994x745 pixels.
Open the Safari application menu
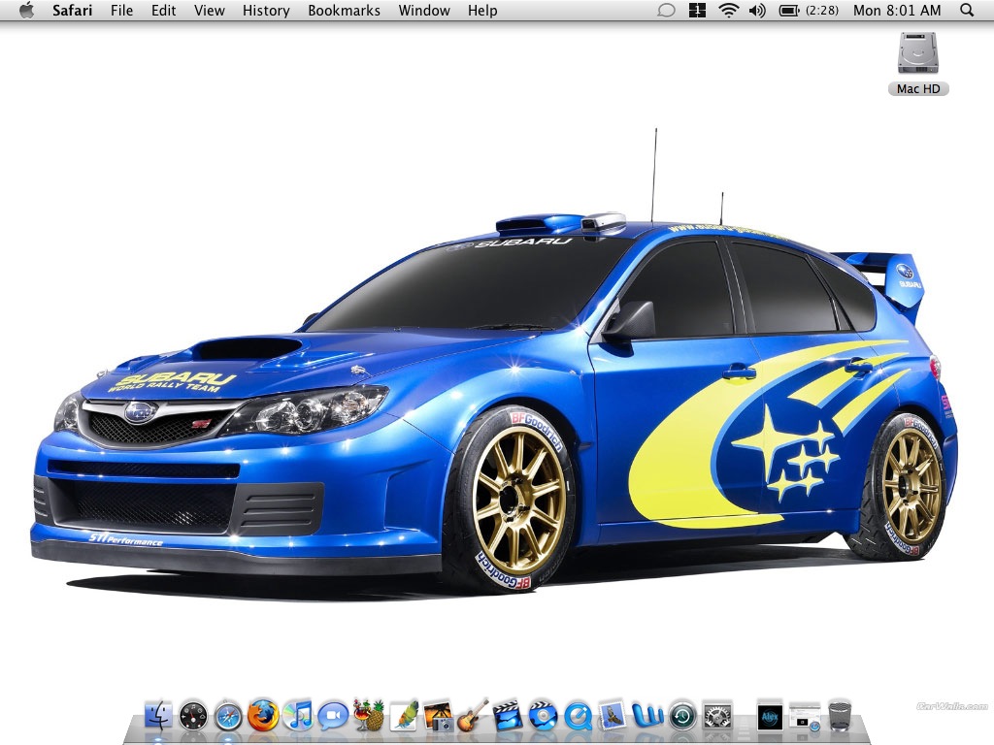click(72, 10)
